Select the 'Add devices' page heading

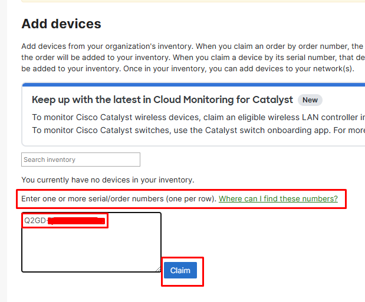tap(61, 24)
